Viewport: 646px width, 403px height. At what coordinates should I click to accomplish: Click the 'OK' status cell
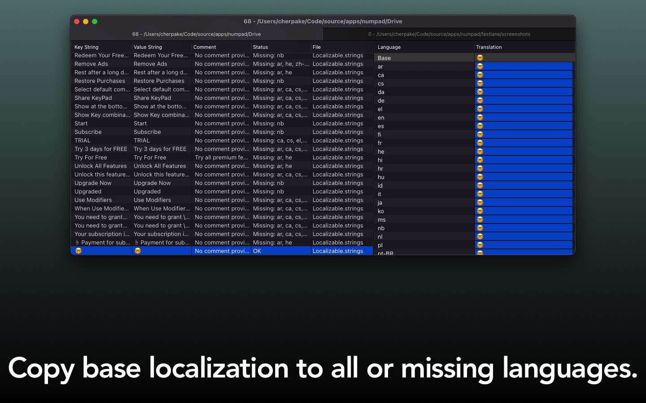[x=257, y=251]
